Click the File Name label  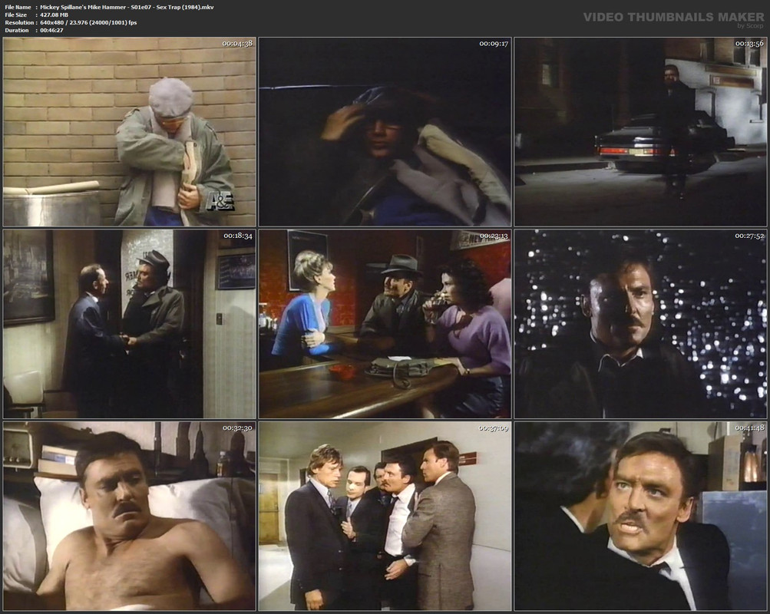18,8
